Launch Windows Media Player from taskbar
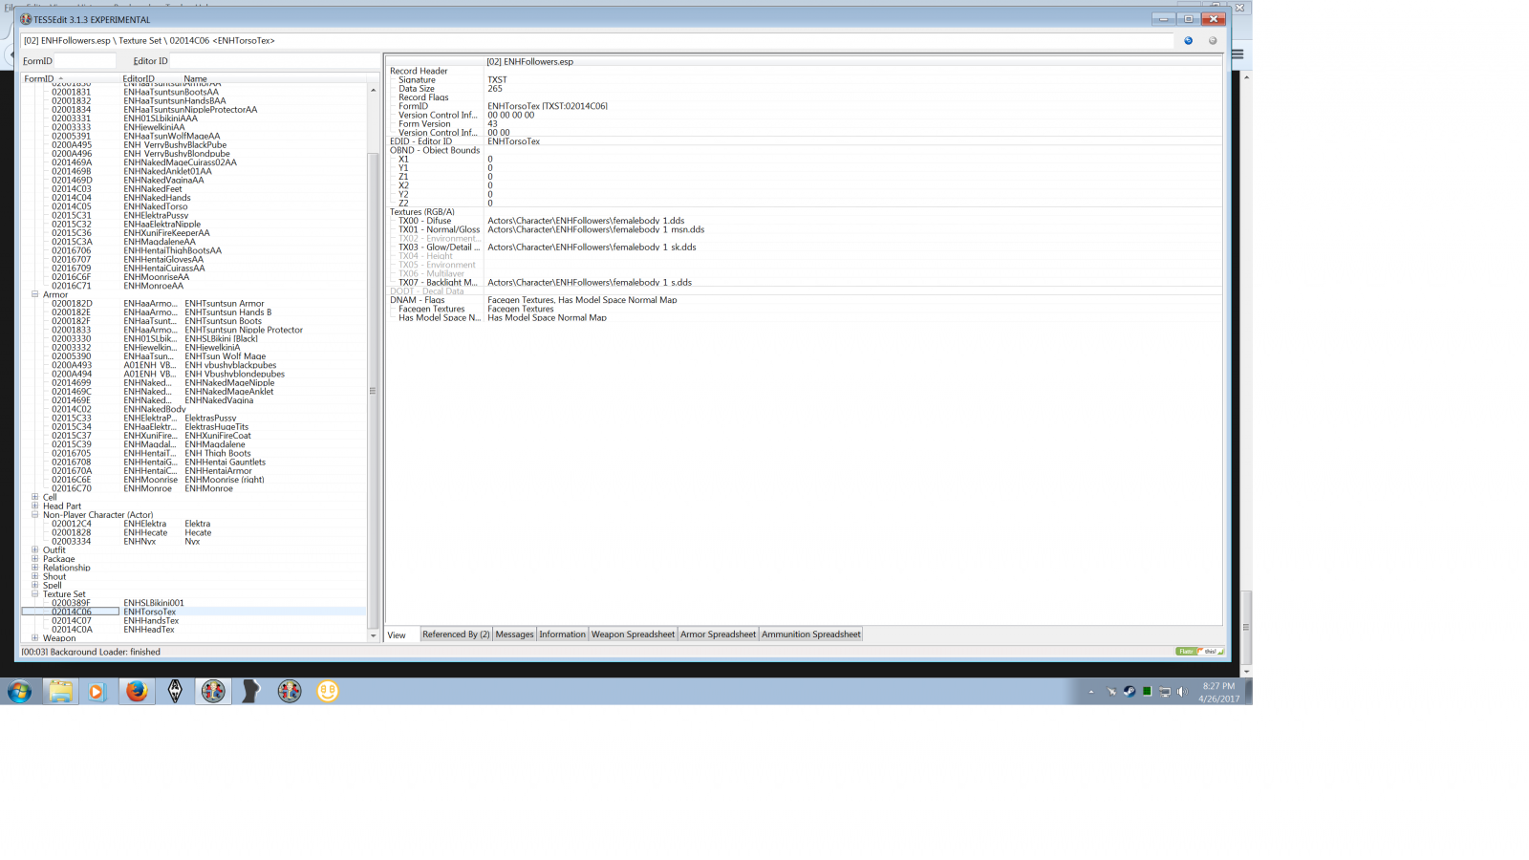Image resolution: width=1529 pixels, height=860 pixels. pos(96,691)
